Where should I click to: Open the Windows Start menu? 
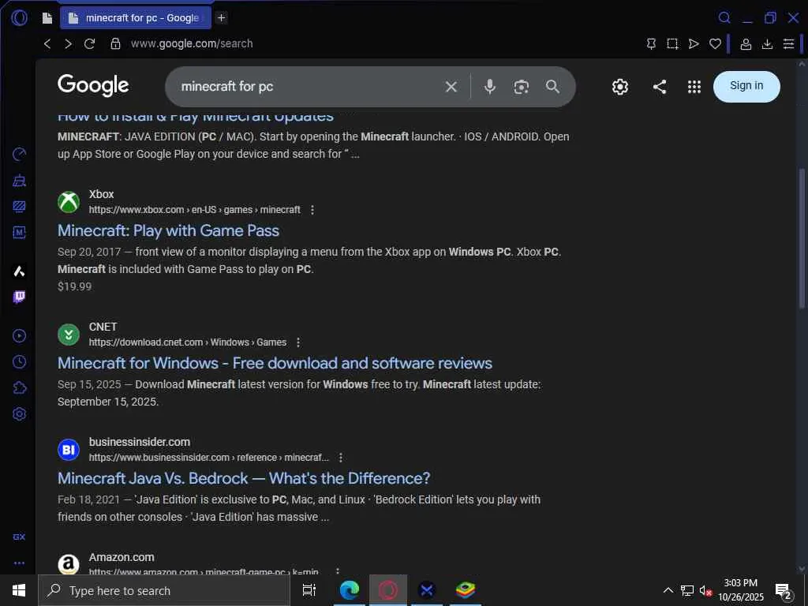coord(19,590)
